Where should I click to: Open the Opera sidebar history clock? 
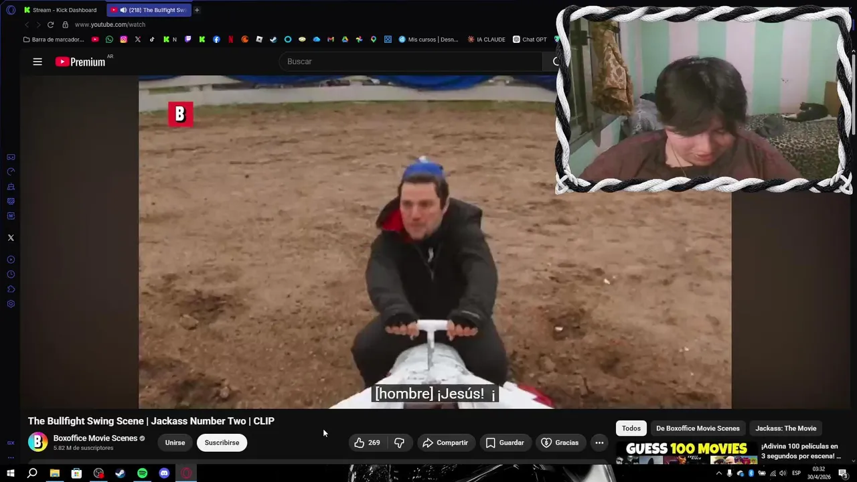click(11, 274)
